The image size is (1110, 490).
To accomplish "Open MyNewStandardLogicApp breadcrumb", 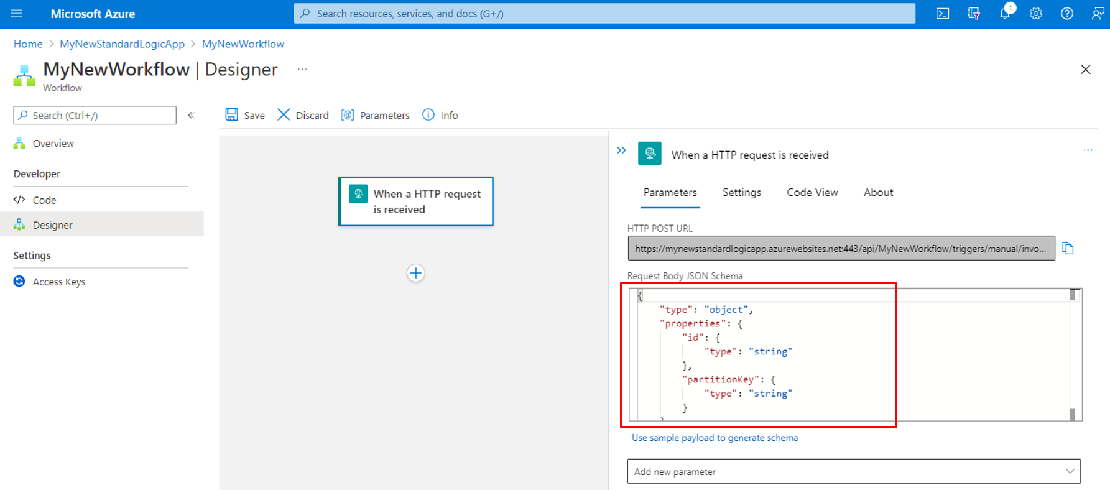I will coord(122,44).
